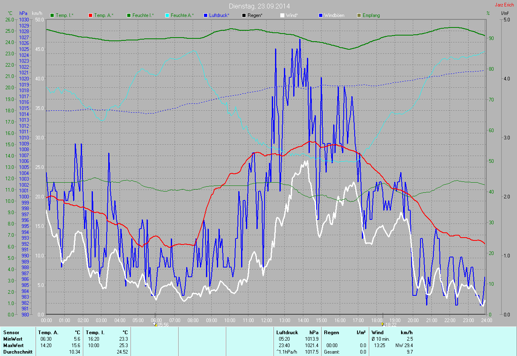Click the 05:56 sunrise marker
The height and width of the screenshot is (356, 517).
(156, 324)
